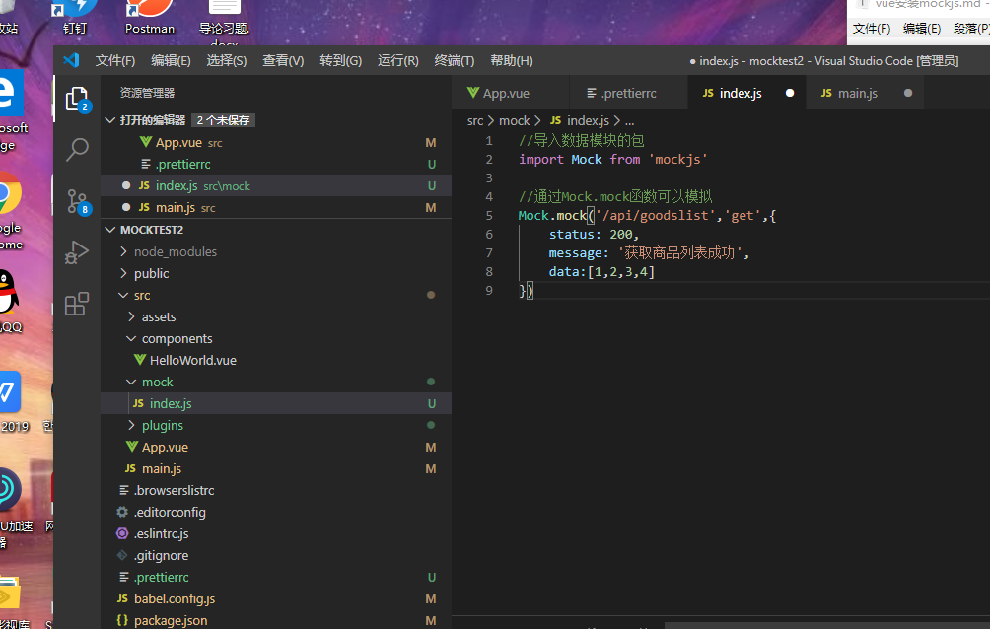This screenshot has height=629, width=990.
Task: Open the Search view icon
Action: coord(77,150)
